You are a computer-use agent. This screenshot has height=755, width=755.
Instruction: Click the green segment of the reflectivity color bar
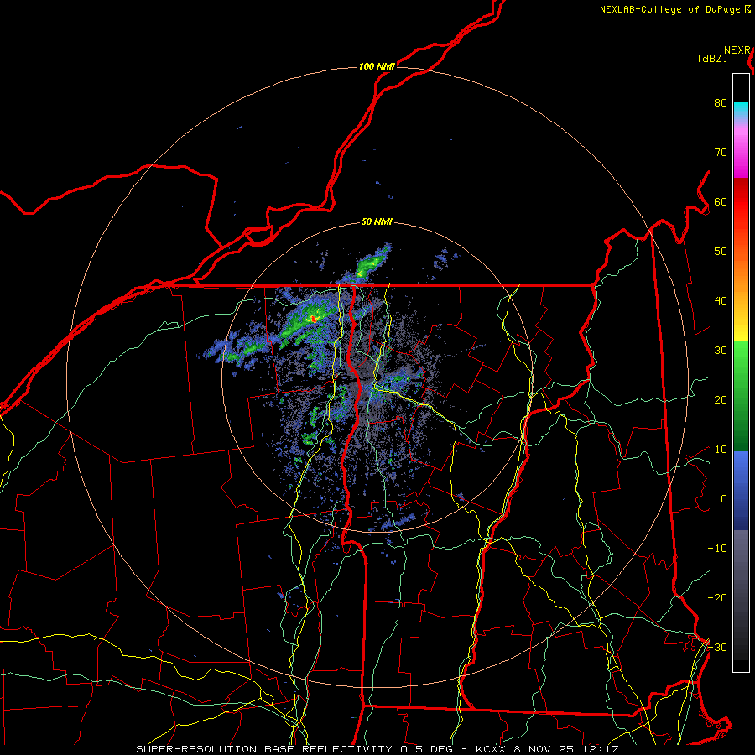point(741,396)
